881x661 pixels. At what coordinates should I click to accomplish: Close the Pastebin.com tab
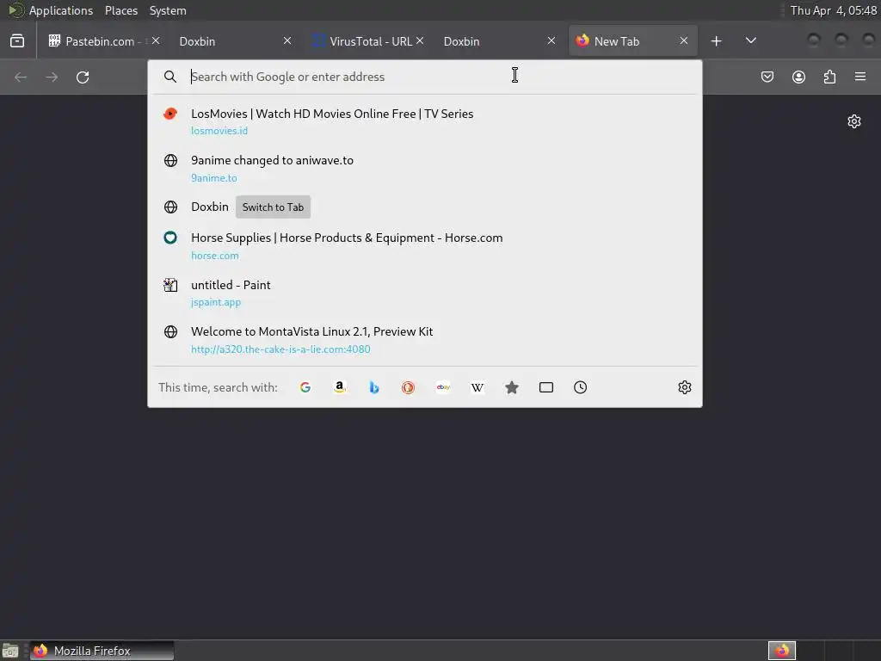(x=156, y=41)
